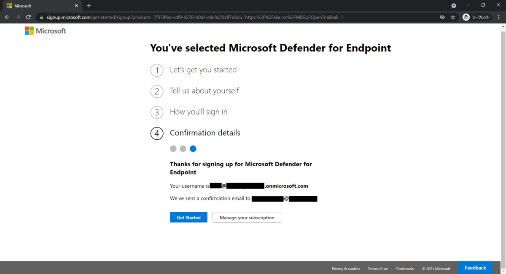This screenshot has width=506, height=274.
Task: Open Chrome's three-dot menu
Action: [498, 17]
